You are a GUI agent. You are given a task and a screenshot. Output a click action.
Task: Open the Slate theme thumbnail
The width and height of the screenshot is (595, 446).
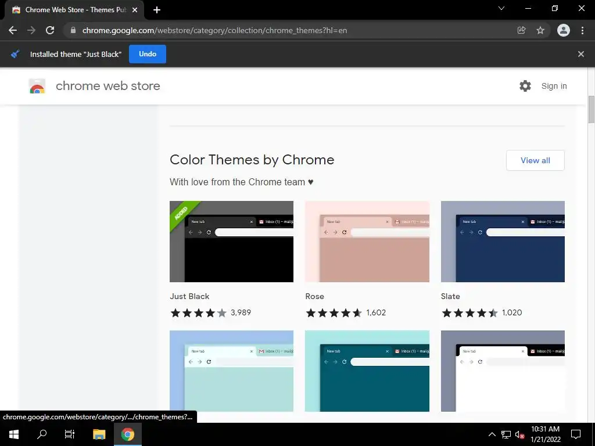point(503,242)
